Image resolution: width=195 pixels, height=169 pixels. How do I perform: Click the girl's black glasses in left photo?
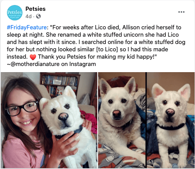coord(22,108)
